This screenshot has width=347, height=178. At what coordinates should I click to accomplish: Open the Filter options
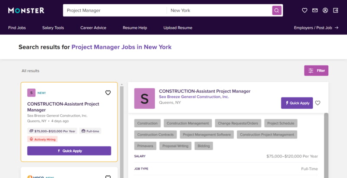[316, 71]
